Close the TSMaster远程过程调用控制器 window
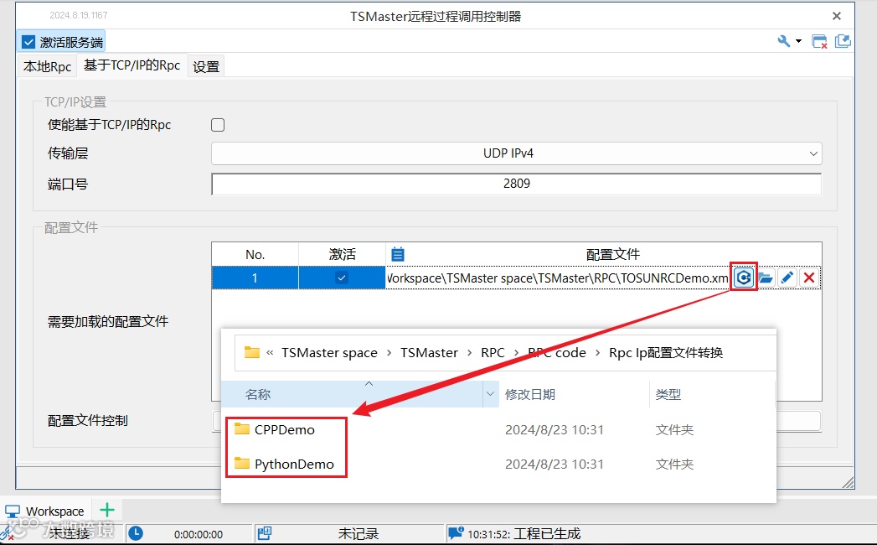 click(x=837, y=16)
